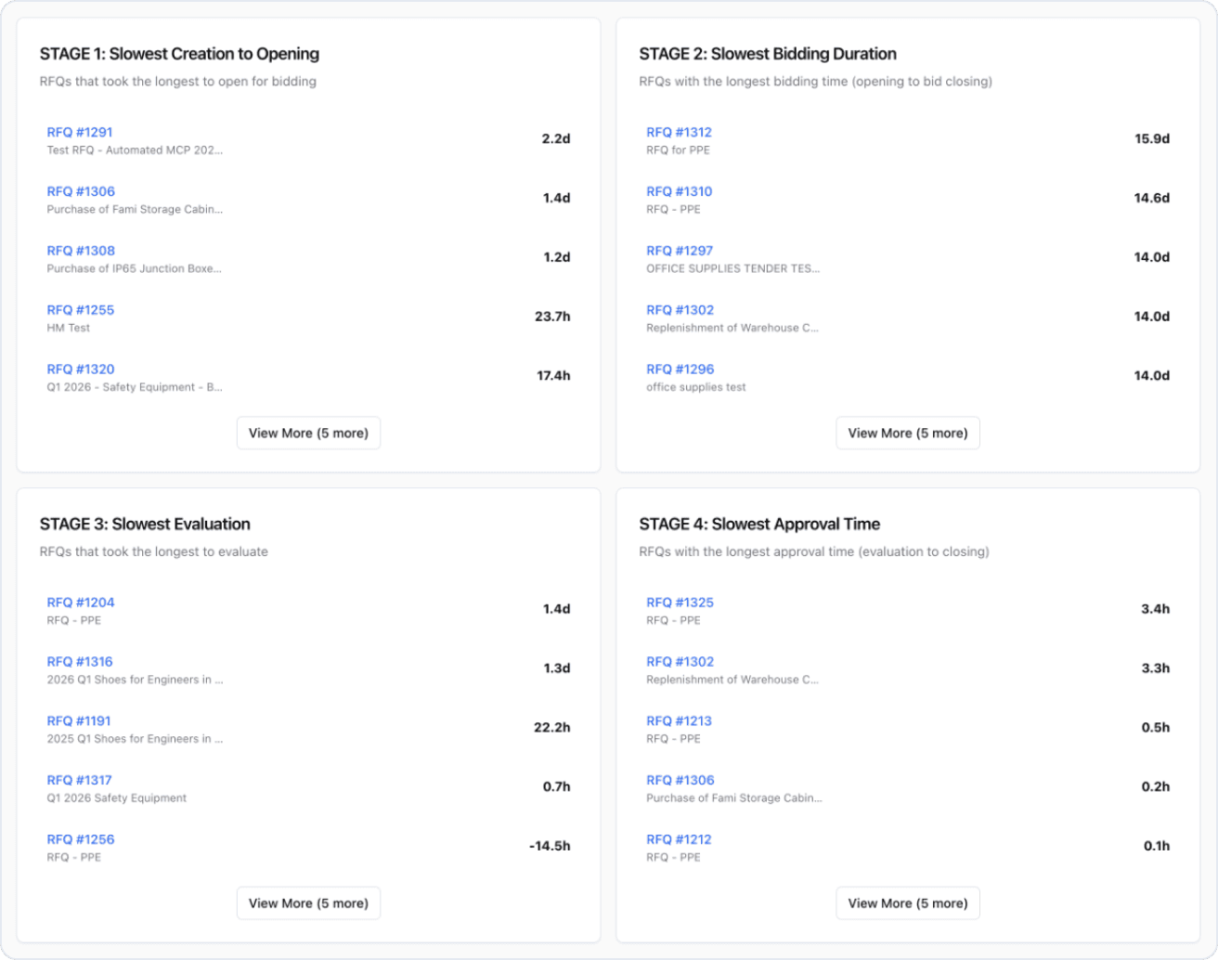This screenshot has width=1218, height=960.
Task: Open RFQ #1255 labeled HM Test
Action: 79,310
